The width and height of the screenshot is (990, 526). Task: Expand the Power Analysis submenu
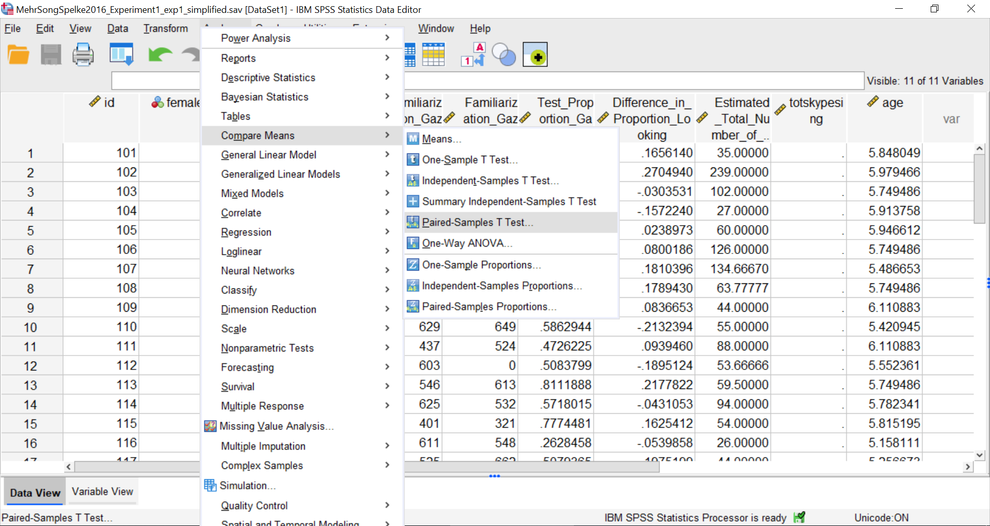pyautogui.click(x=387, y=38)
